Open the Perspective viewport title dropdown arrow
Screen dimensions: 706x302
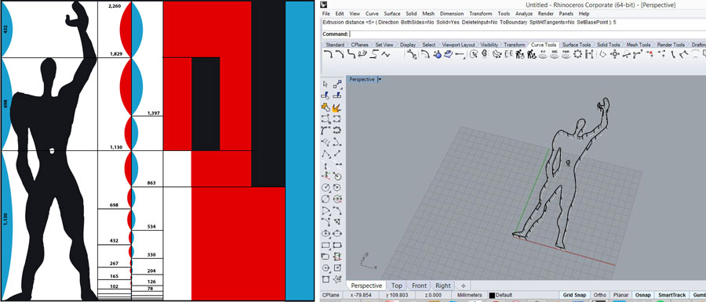point(380,79)
